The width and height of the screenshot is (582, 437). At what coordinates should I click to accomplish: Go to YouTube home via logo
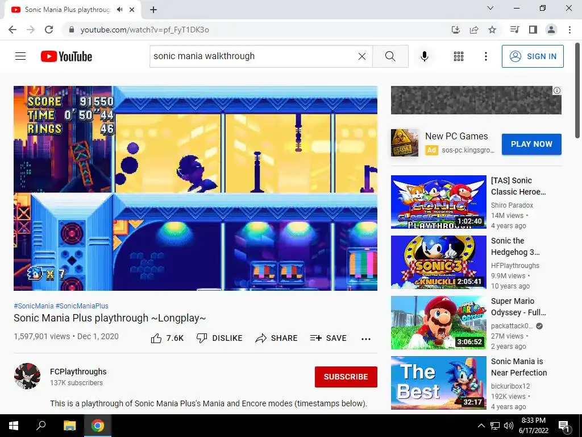click(x=66, y=56)
